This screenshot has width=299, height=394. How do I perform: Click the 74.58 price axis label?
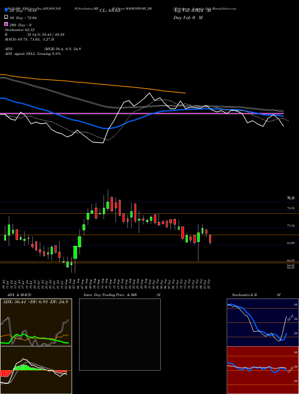pyautogui.click(x=291, y=208)
